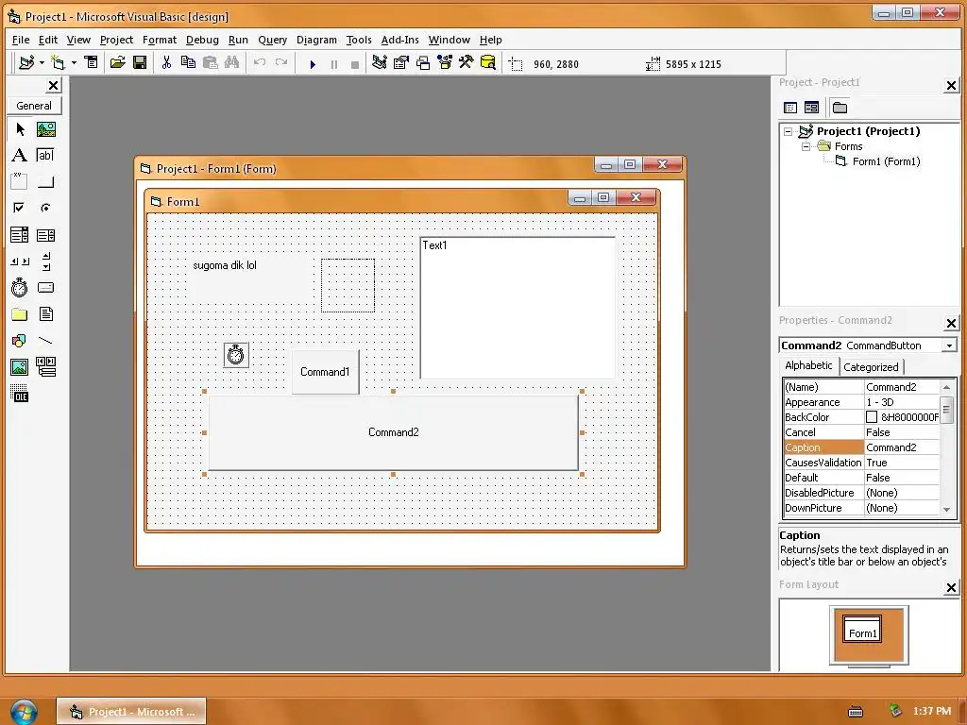Click the Command2 button on form
This screenshot has width=967, height=725.
(x=394, y=432)
